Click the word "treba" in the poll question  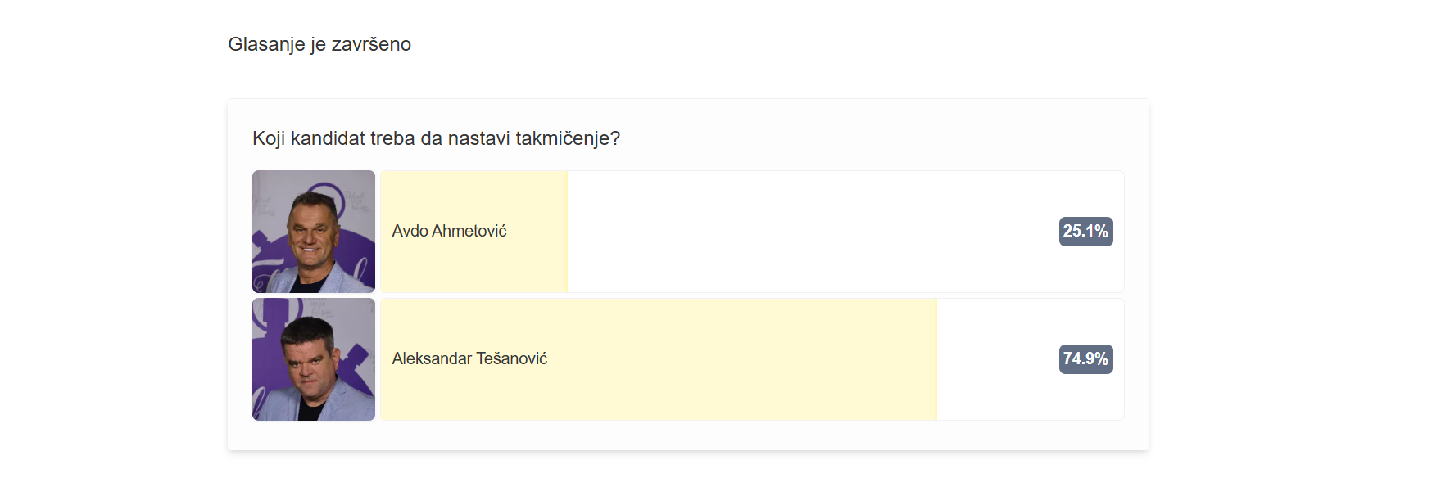coord(392,139)
